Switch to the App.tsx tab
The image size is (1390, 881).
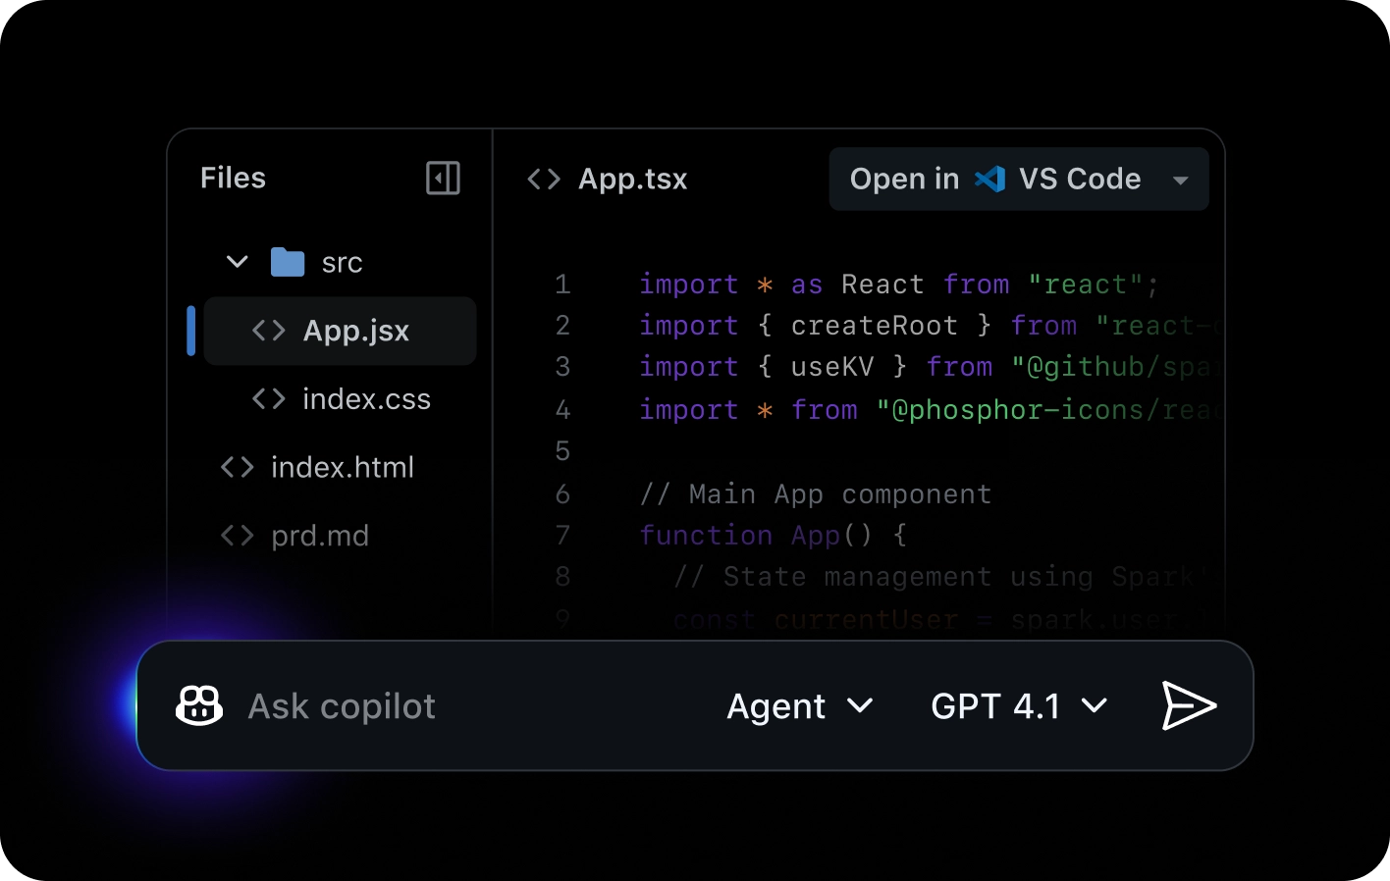[632, 179]
